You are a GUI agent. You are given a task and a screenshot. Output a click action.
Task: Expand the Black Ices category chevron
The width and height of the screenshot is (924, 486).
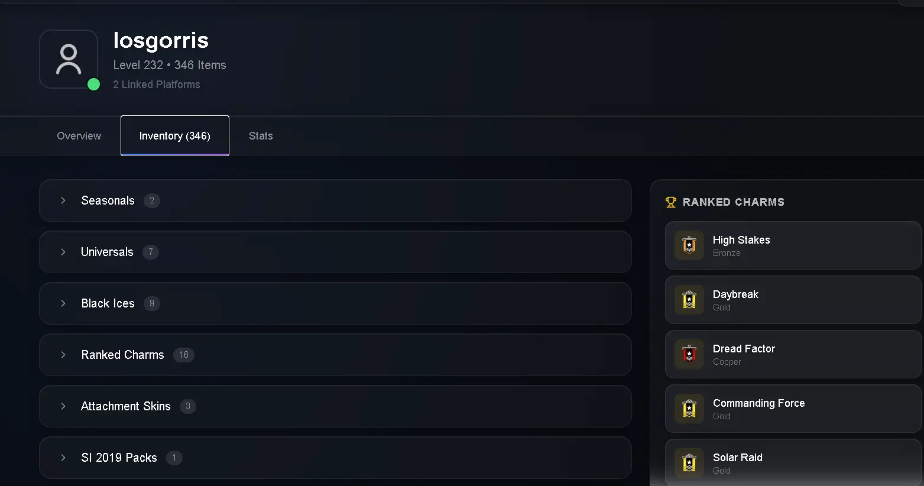pos(63,303)
